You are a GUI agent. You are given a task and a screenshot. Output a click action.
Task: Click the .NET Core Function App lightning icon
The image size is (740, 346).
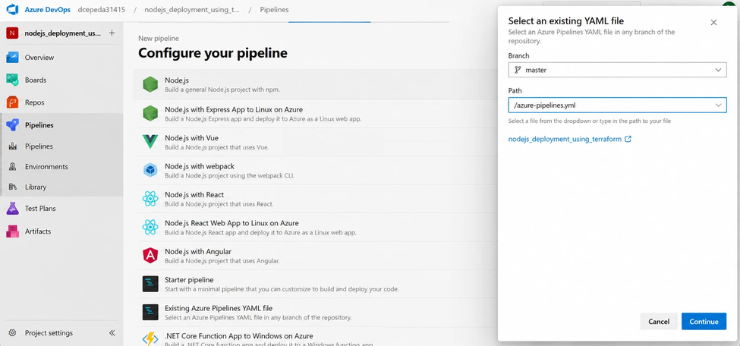150,339
